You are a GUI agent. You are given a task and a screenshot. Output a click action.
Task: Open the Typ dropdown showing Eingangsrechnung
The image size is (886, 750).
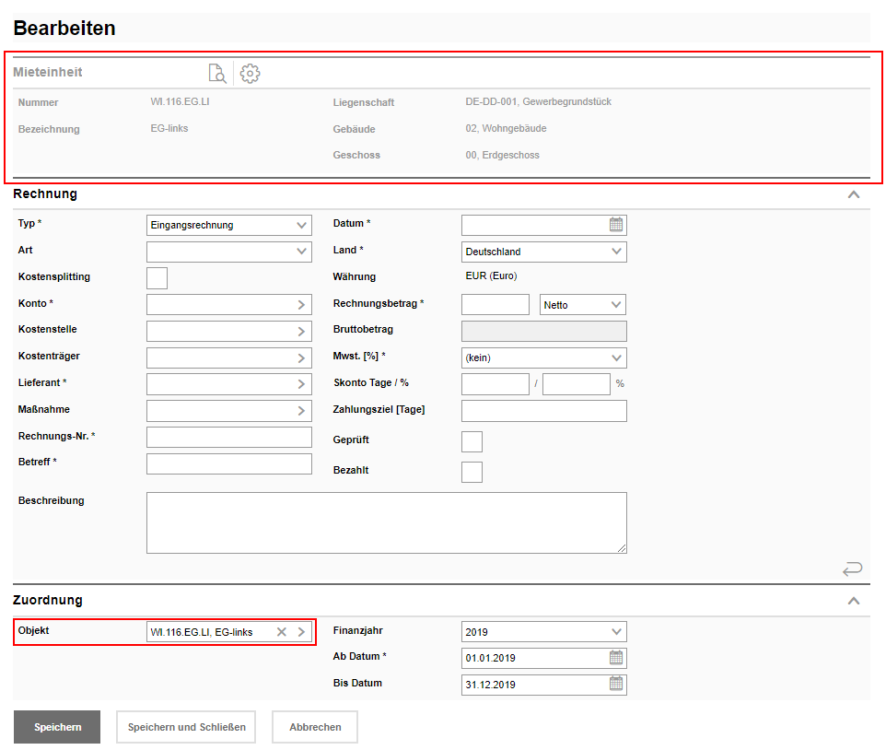[228, 225]
